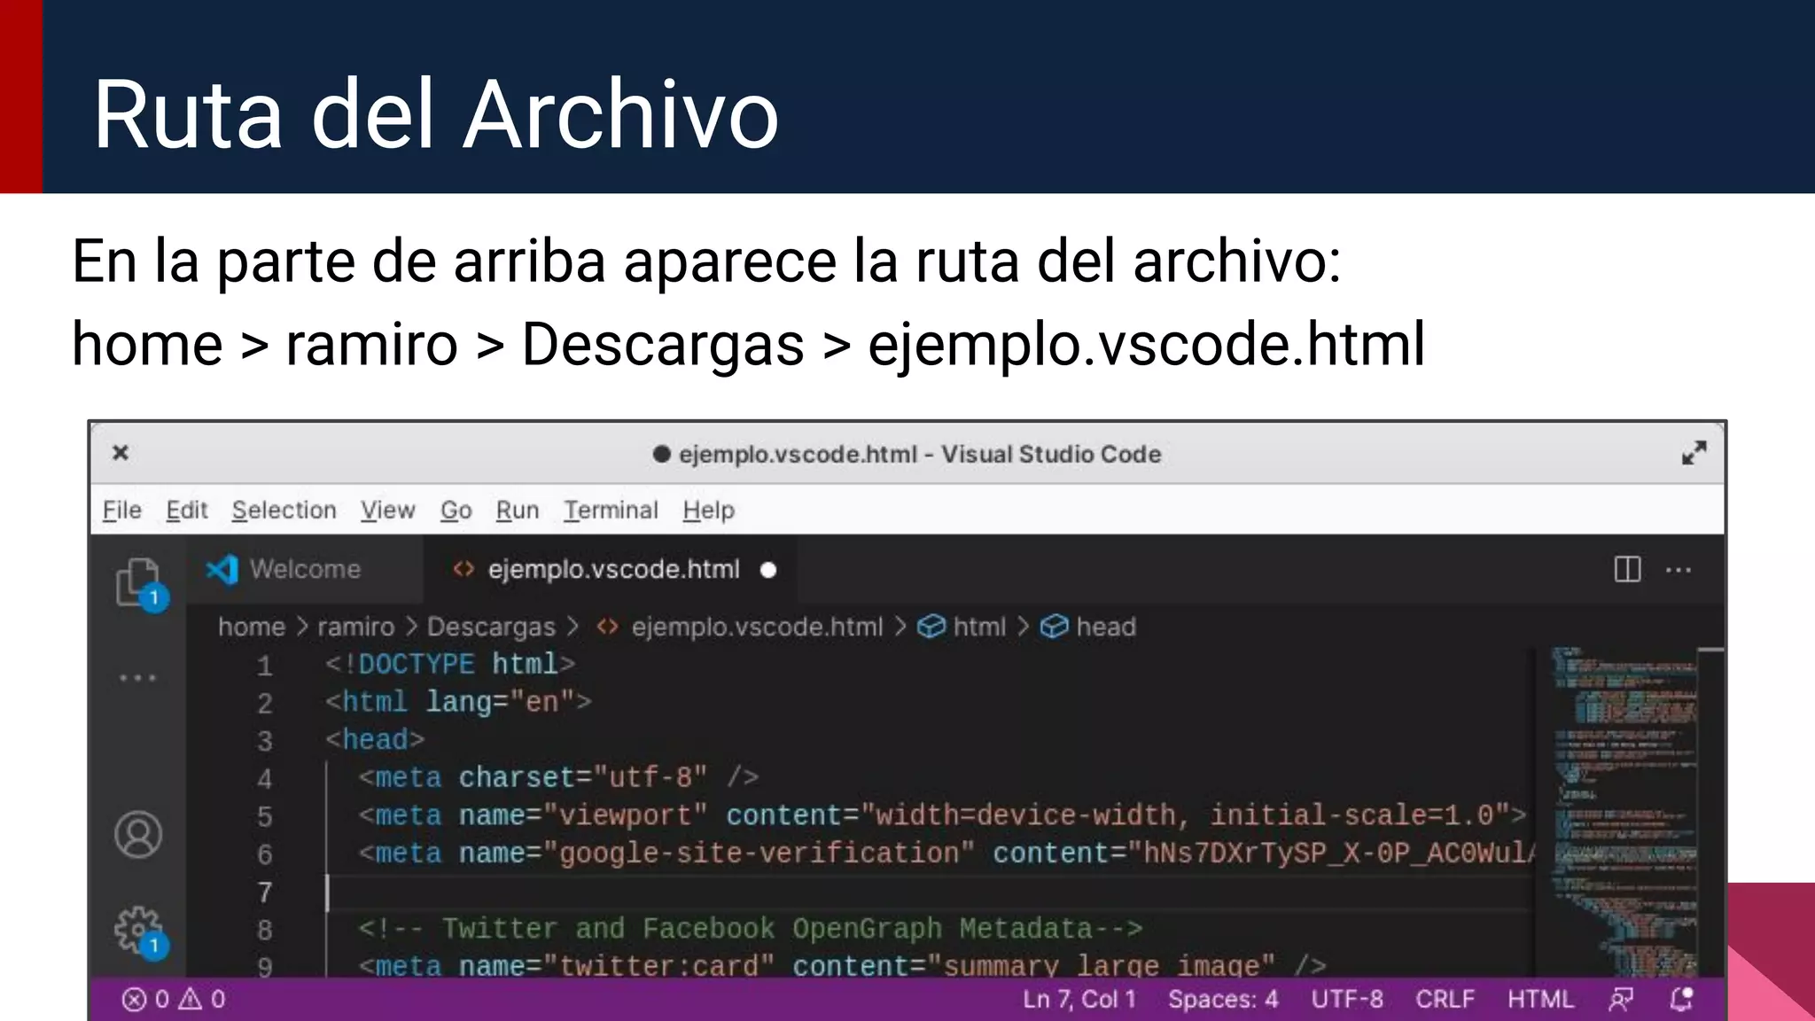Screen dimensions: 1815x1021
Task: Select the HTML language mode
Action: point(1540,1000)
